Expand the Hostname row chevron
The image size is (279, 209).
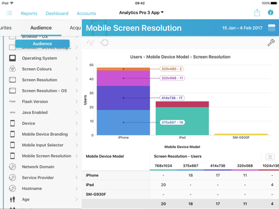pyautogui.click(x=77, y=188)
